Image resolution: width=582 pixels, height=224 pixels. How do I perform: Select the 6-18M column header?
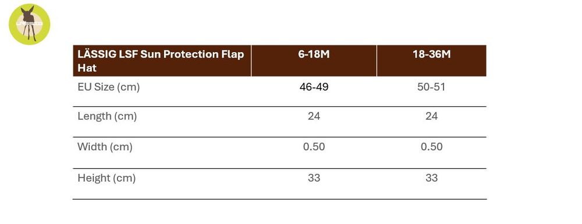tap(314, 55)
